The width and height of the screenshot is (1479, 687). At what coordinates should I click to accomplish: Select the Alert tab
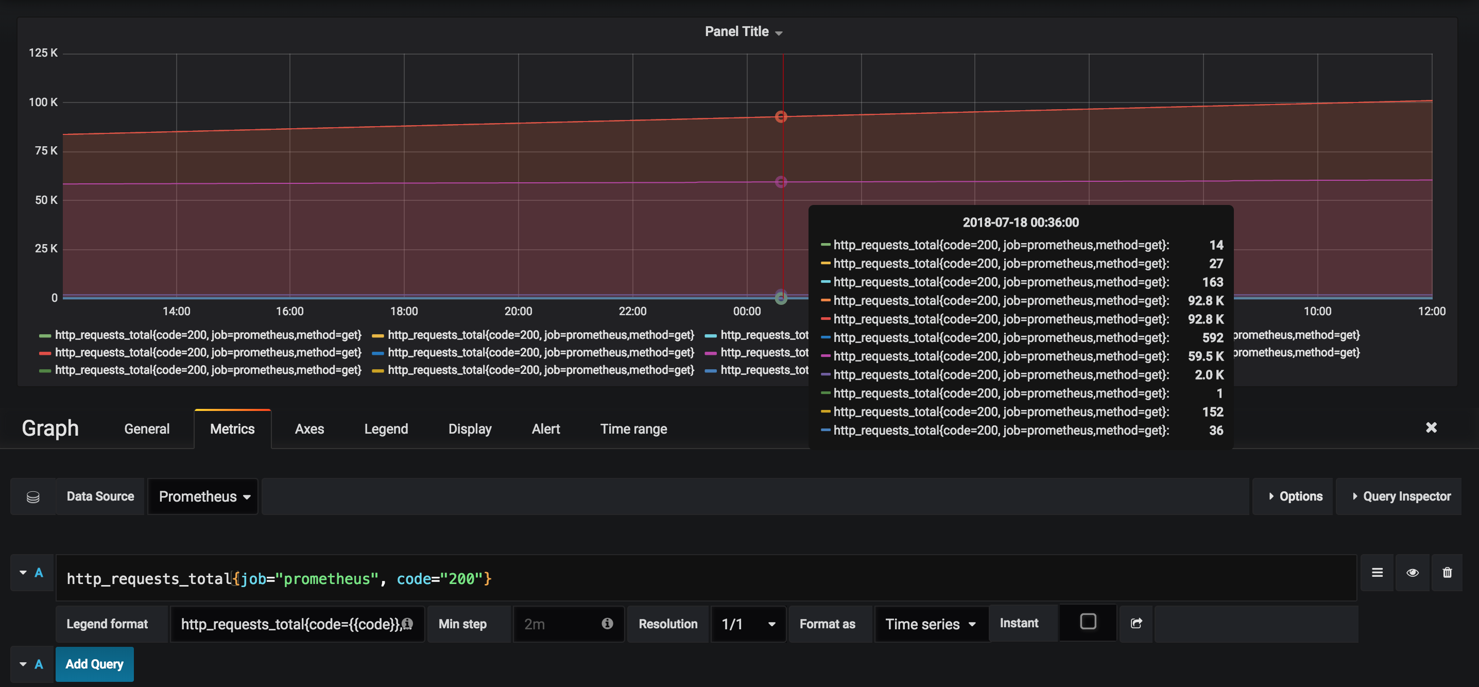(546, 428)
